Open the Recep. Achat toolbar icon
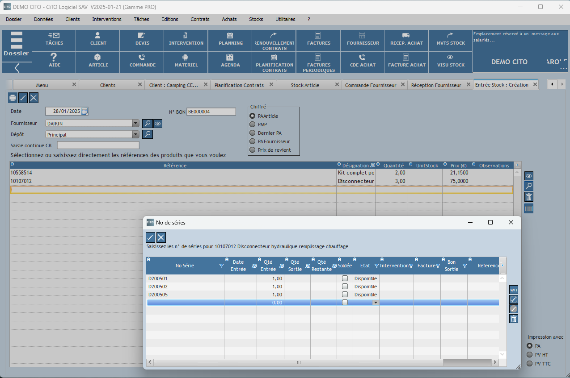Image resolution: width=570 pixels, height=378 pixels. tap(406, 41)
